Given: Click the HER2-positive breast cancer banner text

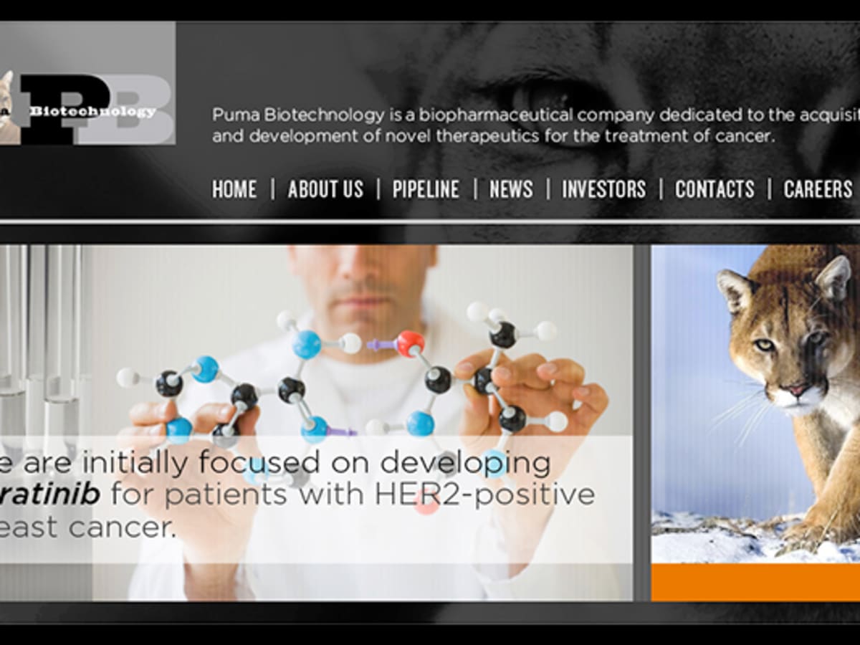Looking at the screenshot, I should [297, 495].
